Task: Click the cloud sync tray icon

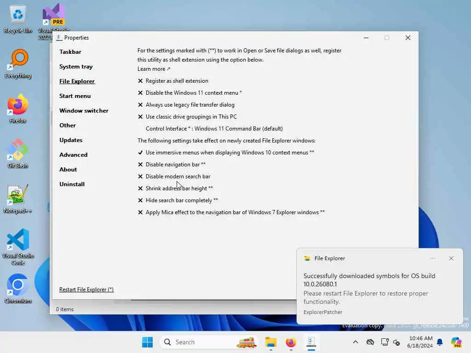Action: tap(370, 342)
